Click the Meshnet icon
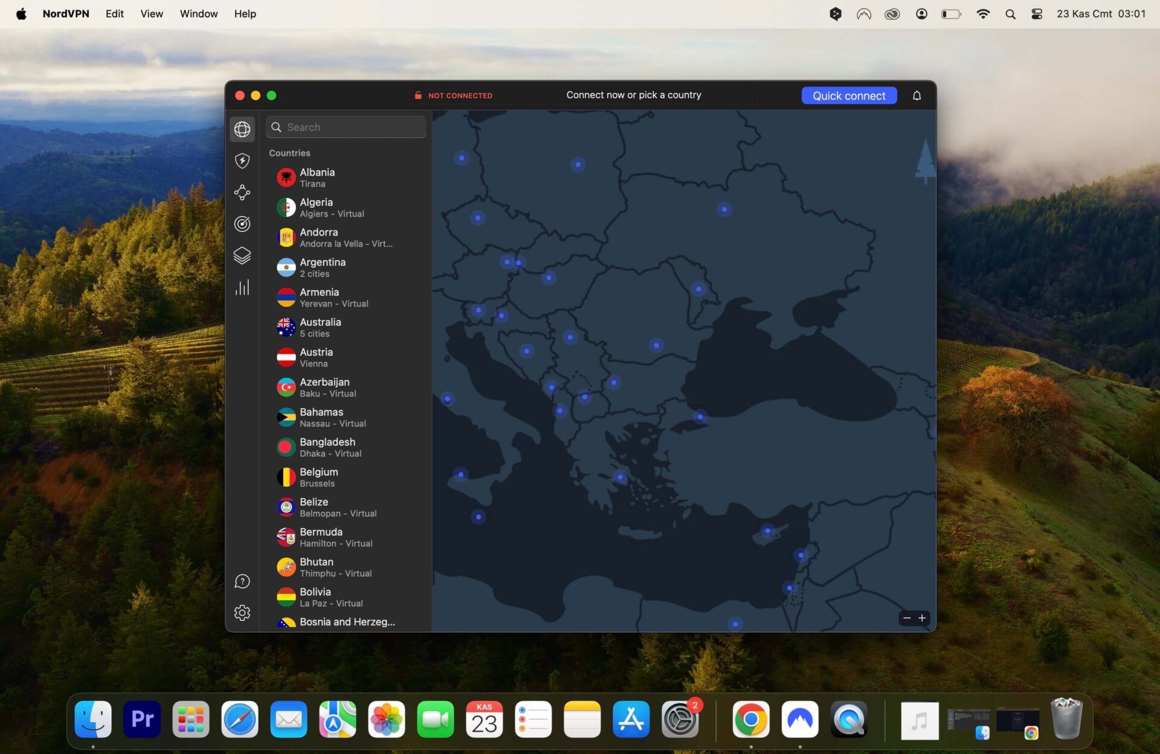This screenshot has height=754, width=1160. 242,191
